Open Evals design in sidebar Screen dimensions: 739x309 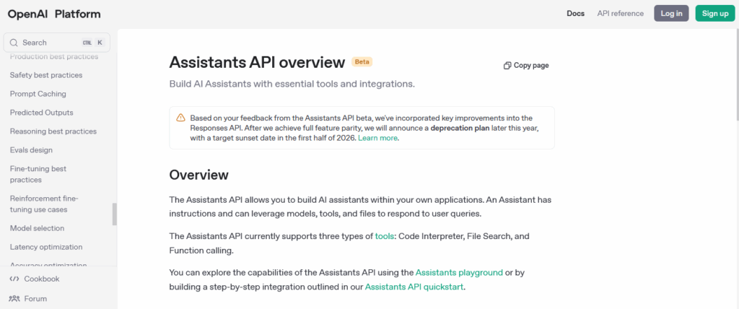[x=31, y=150]
